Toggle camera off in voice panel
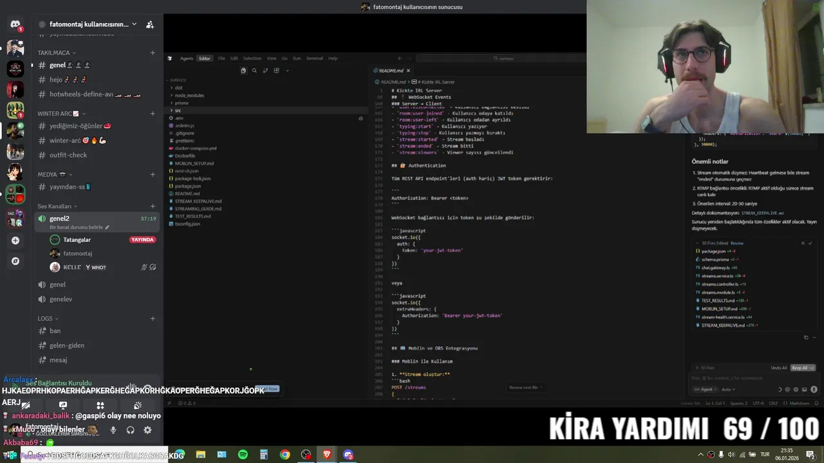Viewport: 824px width, 463px height. click(26, 405)
